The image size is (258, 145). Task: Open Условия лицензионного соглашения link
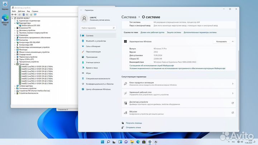coord(177,68)
